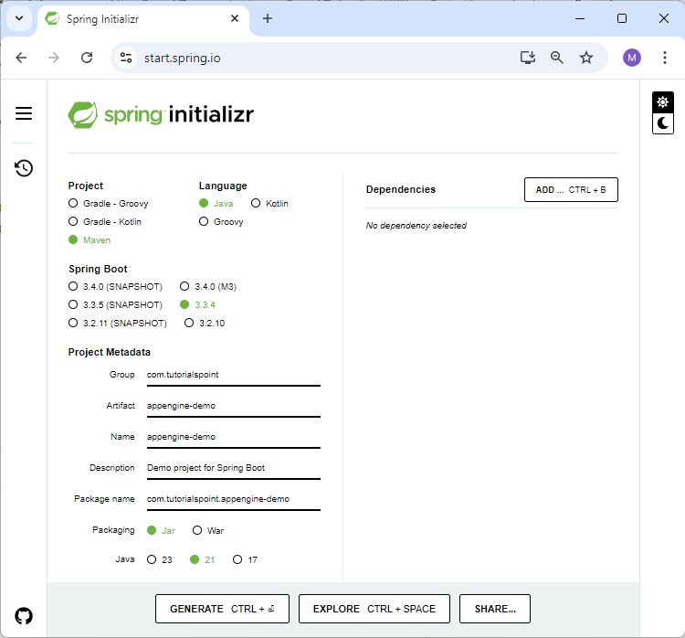This screenshot has height=638, width=685.
Task: Select Spring Boot 3.2.10
Action: pyautogui.click(x=205, y=324)
